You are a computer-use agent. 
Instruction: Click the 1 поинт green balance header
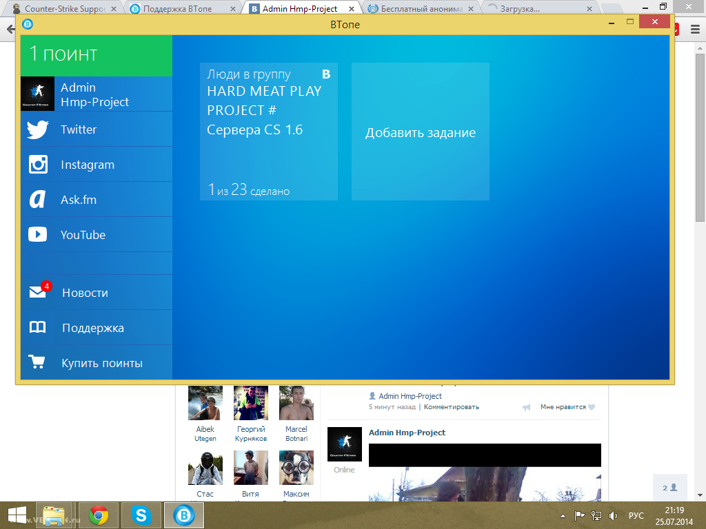[97, 55]
